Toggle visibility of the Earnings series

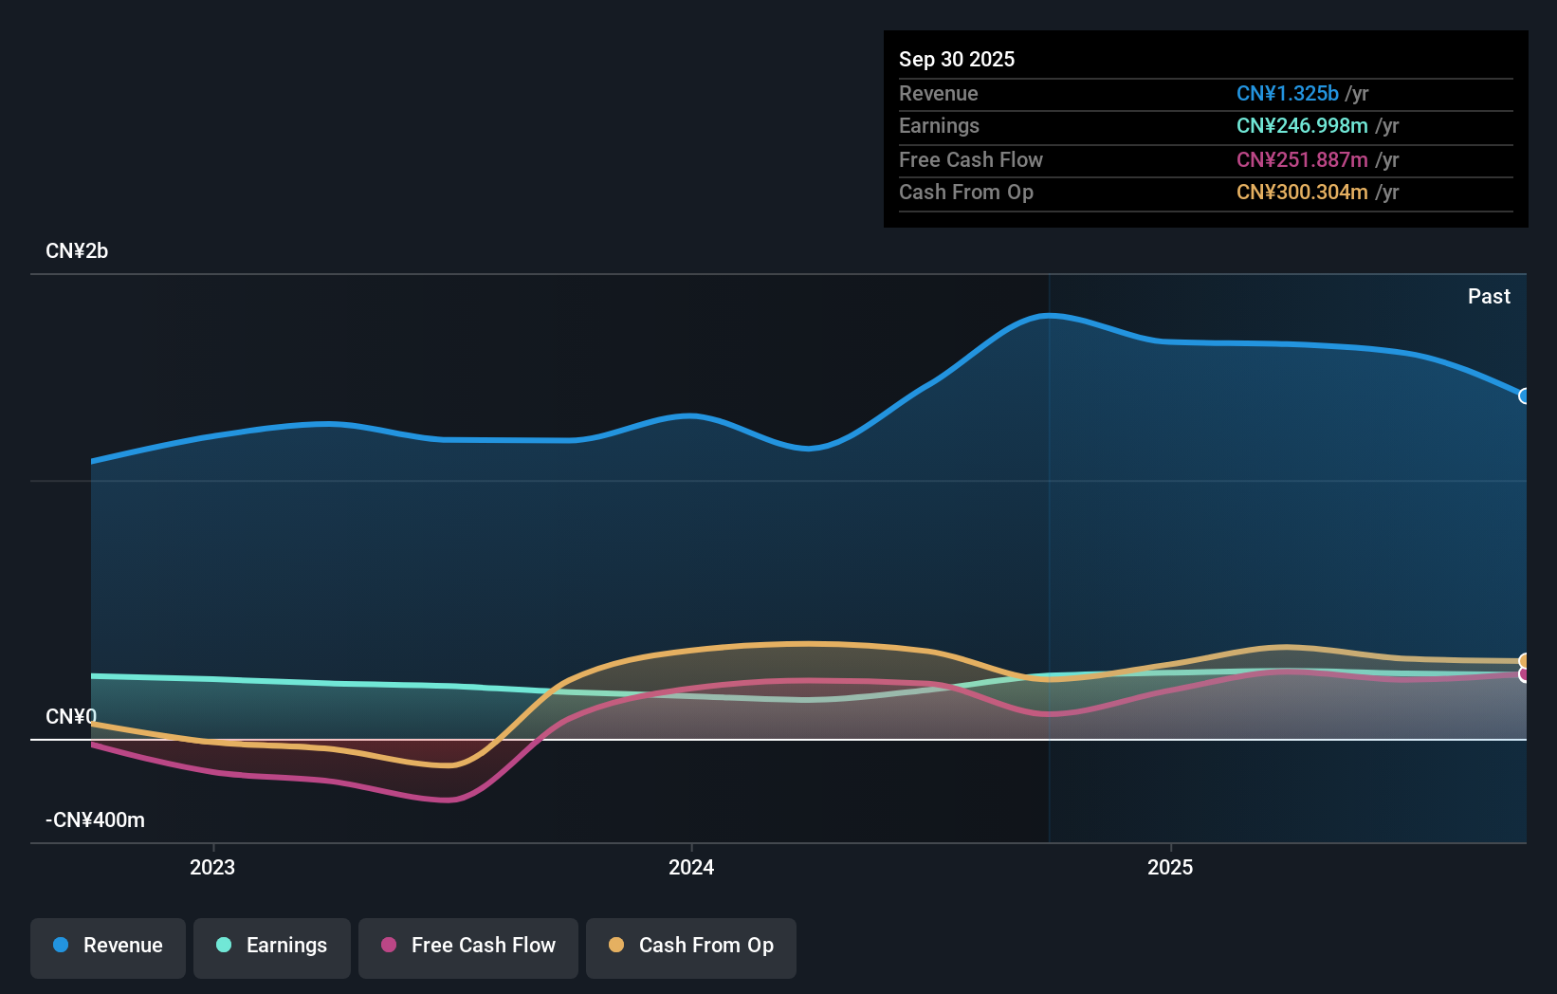pos(271,946)
